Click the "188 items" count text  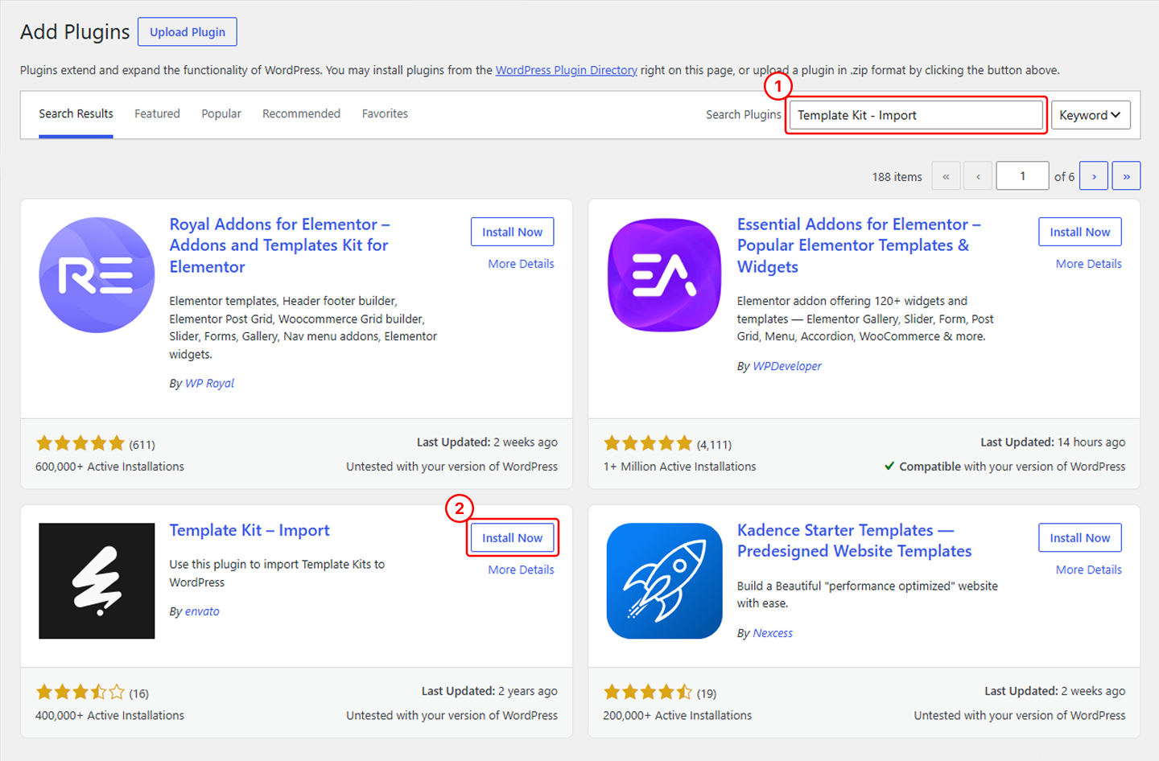click(897, 177)
